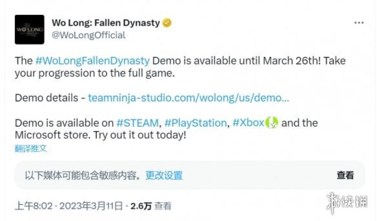Click the gold verified badge
This screenshot has width=377, height=221.
coord(167,23)
